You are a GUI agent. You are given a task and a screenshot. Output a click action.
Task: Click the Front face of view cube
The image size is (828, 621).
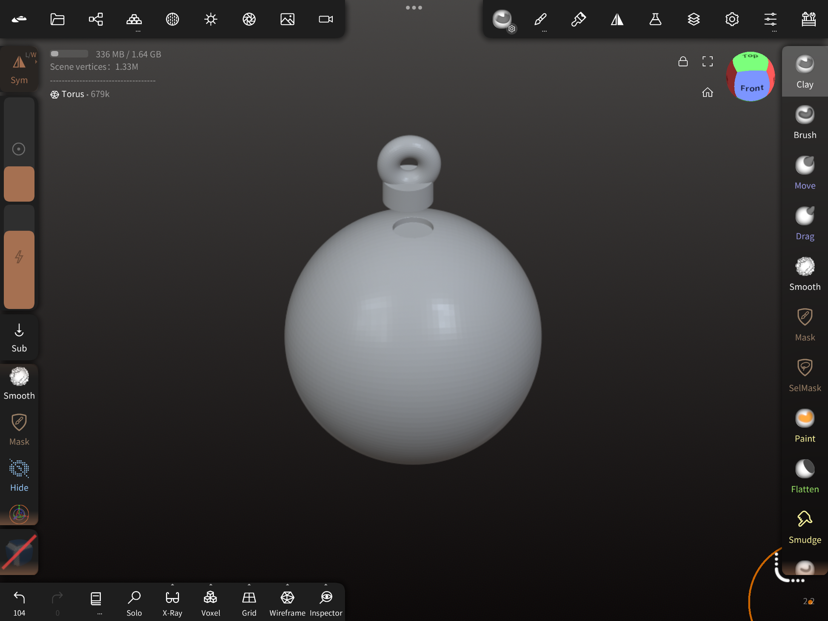pos(751,88)
